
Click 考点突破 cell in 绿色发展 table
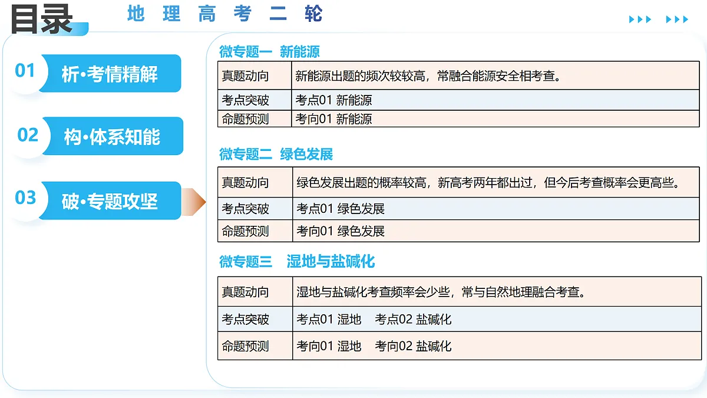[x=255, y=209]
